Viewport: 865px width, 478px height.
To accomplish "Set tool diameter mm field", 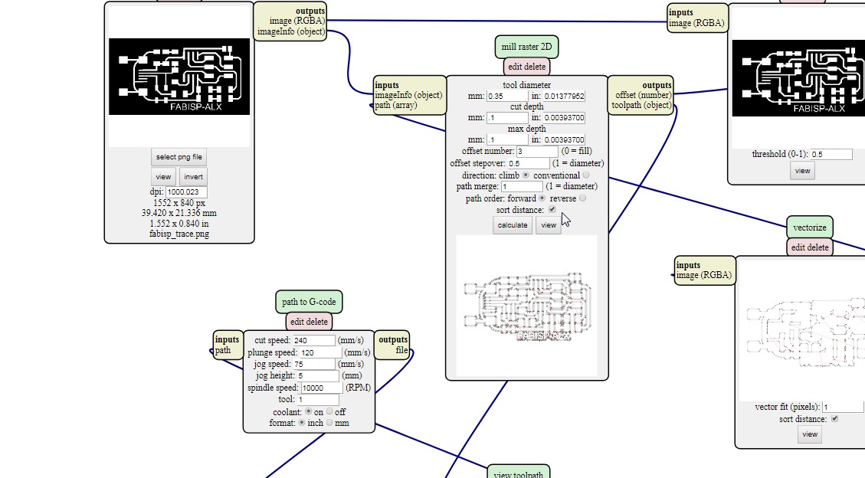I will [x=507, y=96].
